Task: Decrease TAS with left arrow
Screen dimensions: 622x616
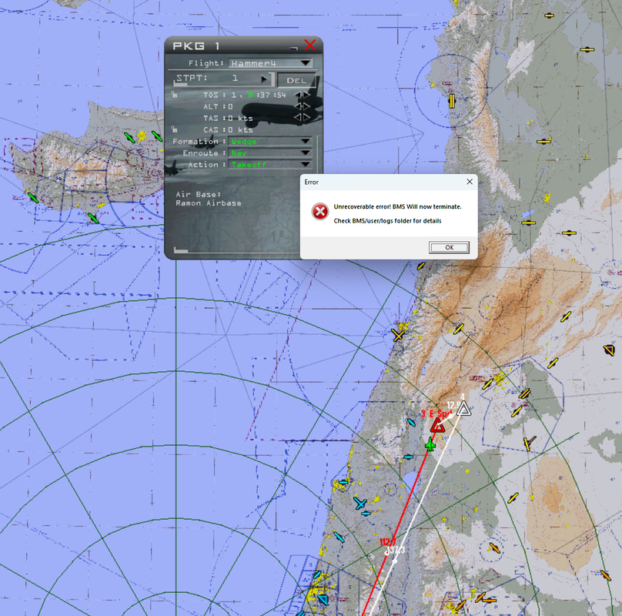Action: pyautogui.click(x=297, y=118)
